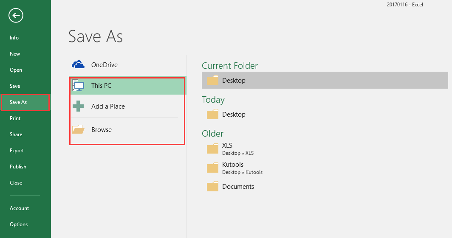This screenshot has height=238, width=452.
Task: Go to the Open page
Action: tap(16, 70)
